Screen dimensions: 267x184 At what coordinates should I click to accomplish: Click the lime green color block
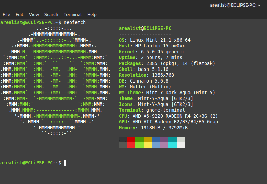(x=140, y=145)
